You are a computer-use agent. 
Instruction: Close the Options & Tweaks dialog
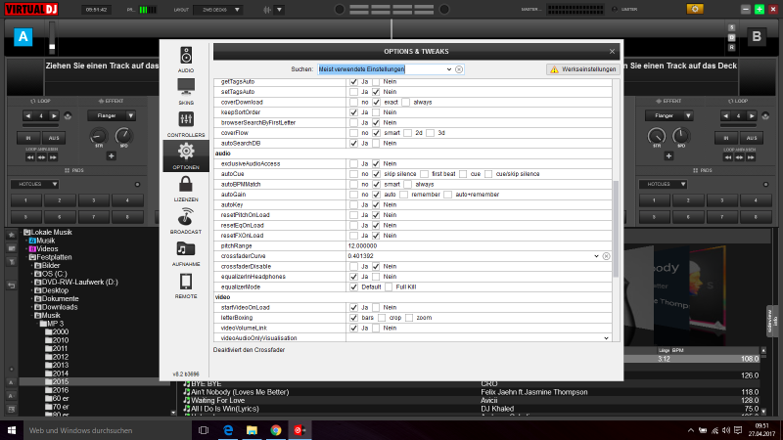click(x=612, y=52)
